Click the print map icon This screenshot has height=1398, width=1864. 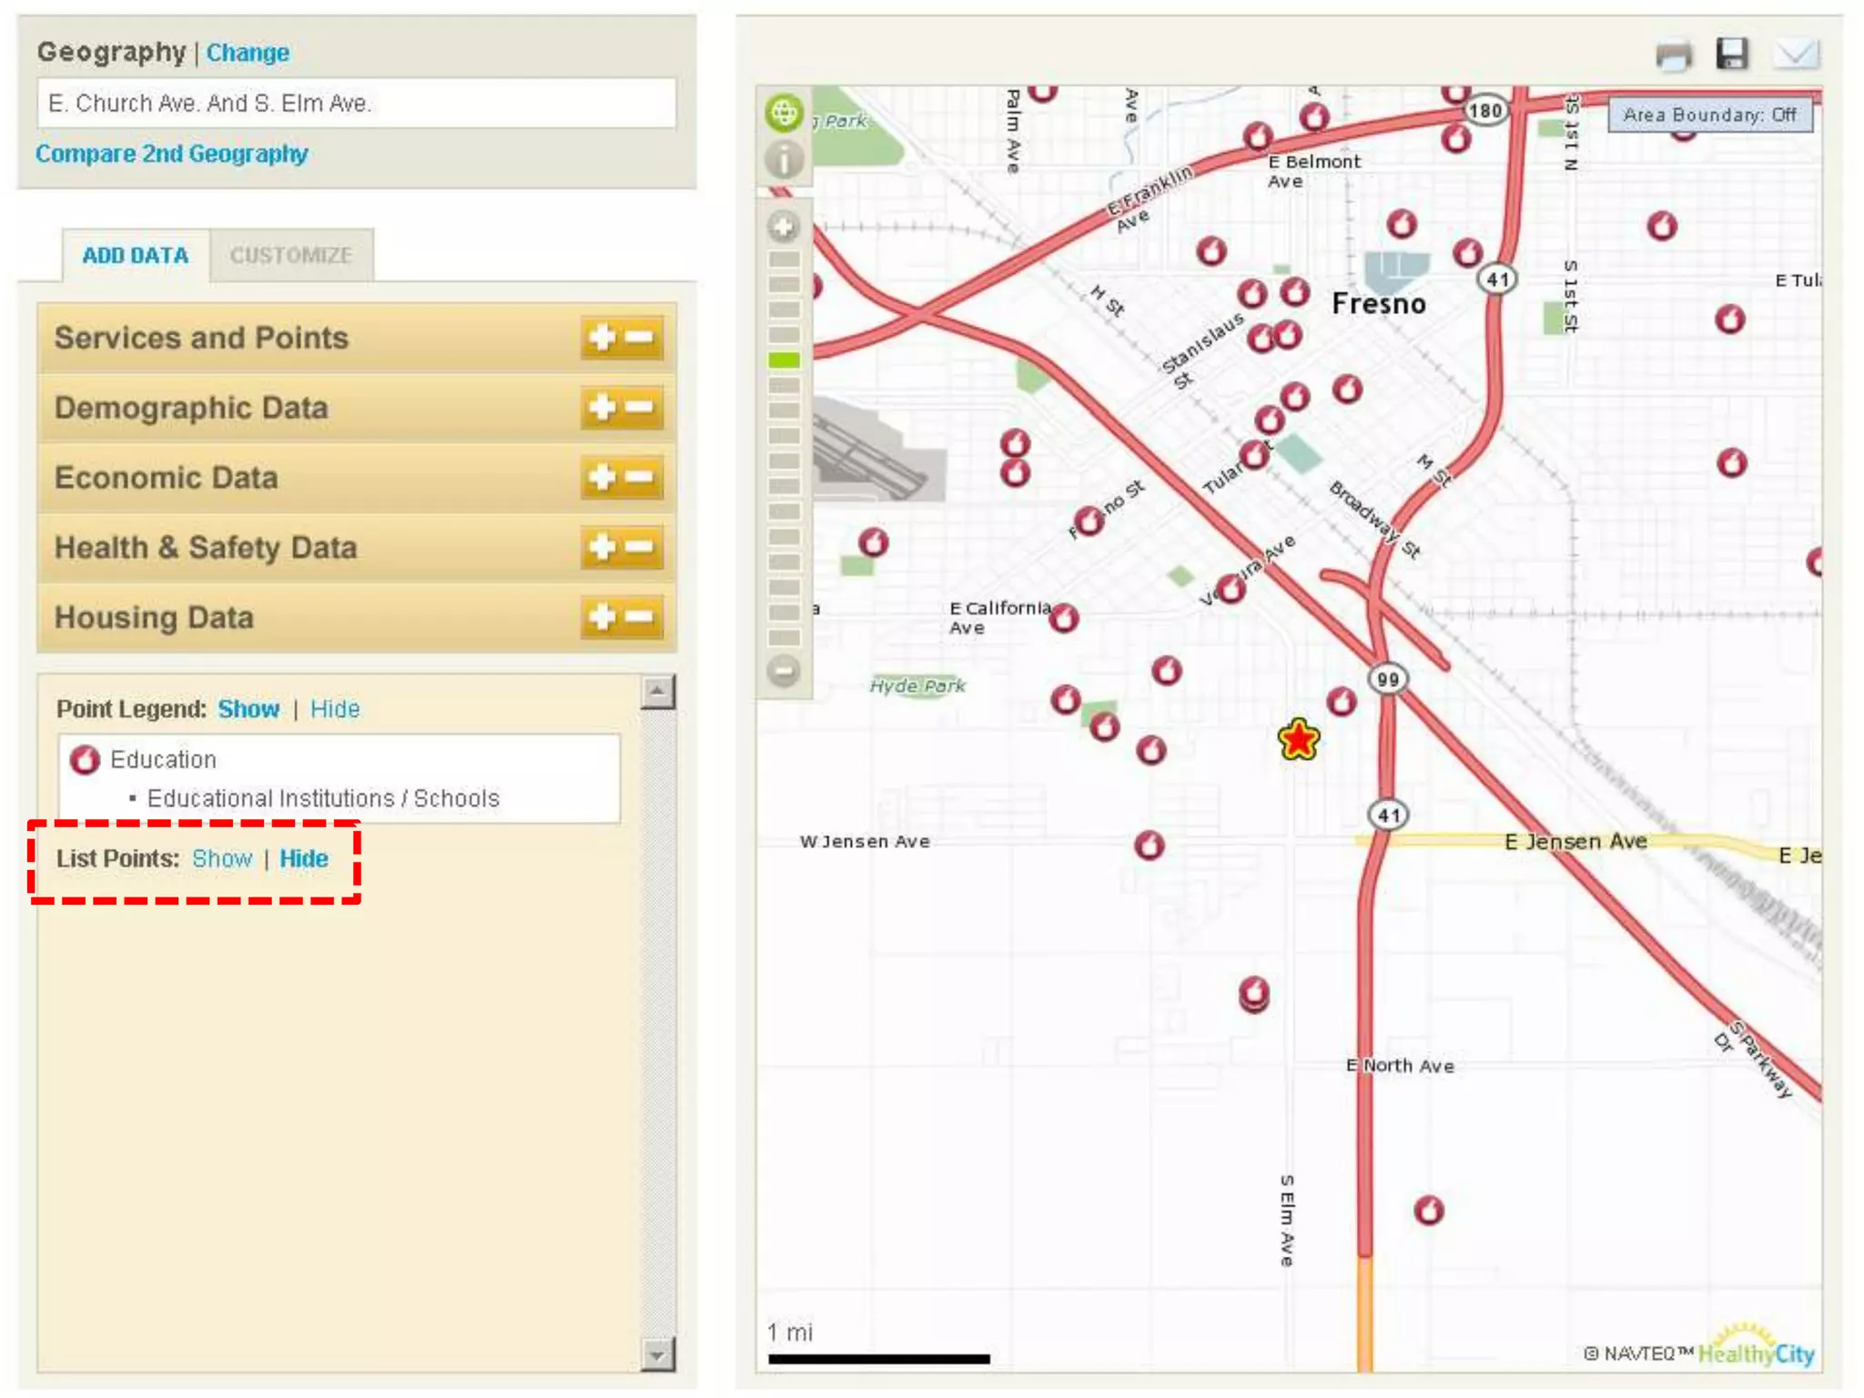[x=1673, y=56]
